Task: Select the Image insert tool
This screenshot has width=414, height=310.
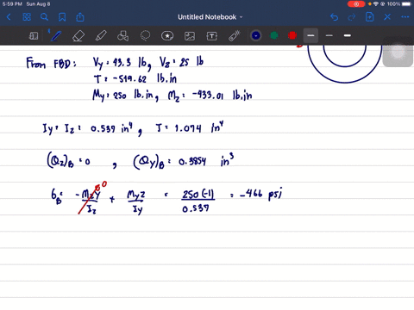Action: pos(190,36)
